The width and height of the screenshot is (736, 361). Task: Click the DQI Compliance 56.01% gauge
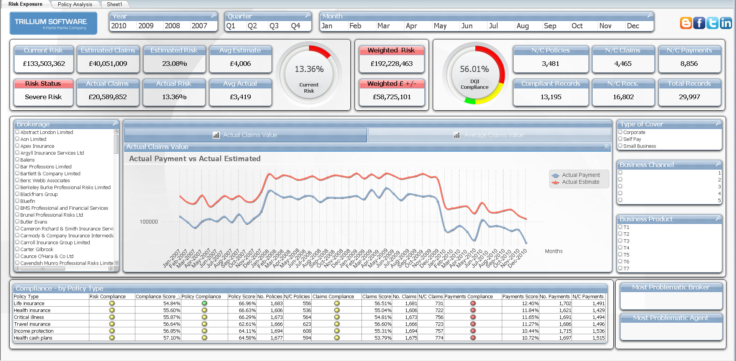[x=475, y=74]
